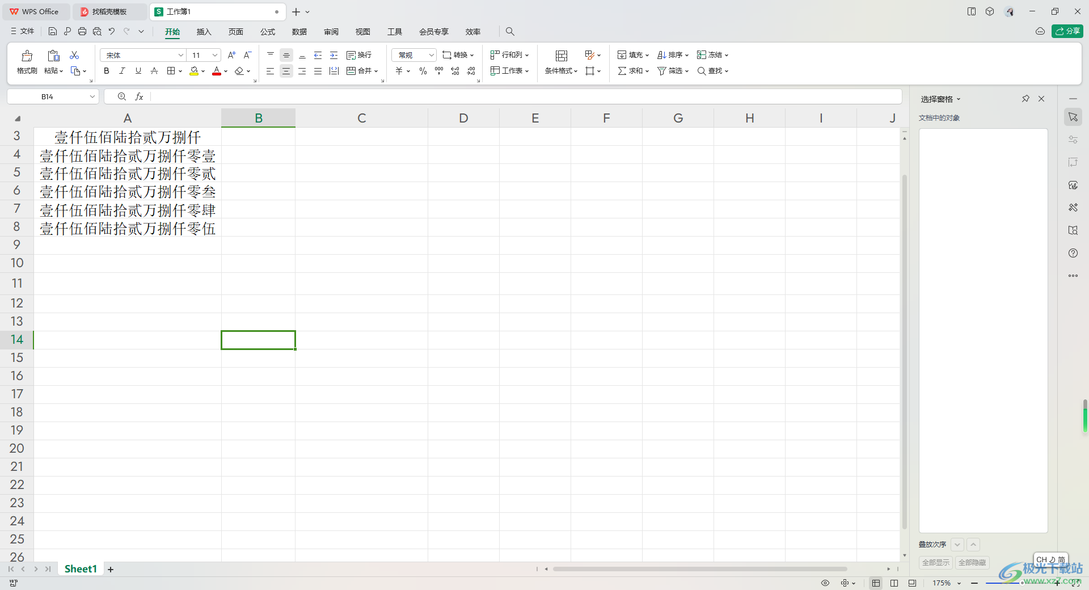Click the increase decimal places icon
Screen dimensions: 1089x590
pyautogui.click(x=455, y=71)
